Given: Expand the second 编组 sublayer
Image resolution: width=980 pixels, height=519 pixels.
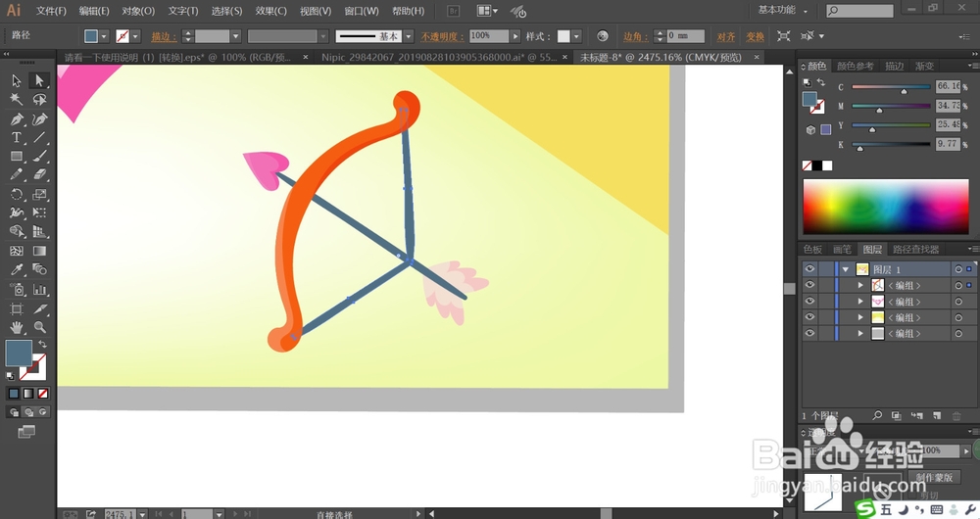Looking at the screenshot, I should coord(860,301).
